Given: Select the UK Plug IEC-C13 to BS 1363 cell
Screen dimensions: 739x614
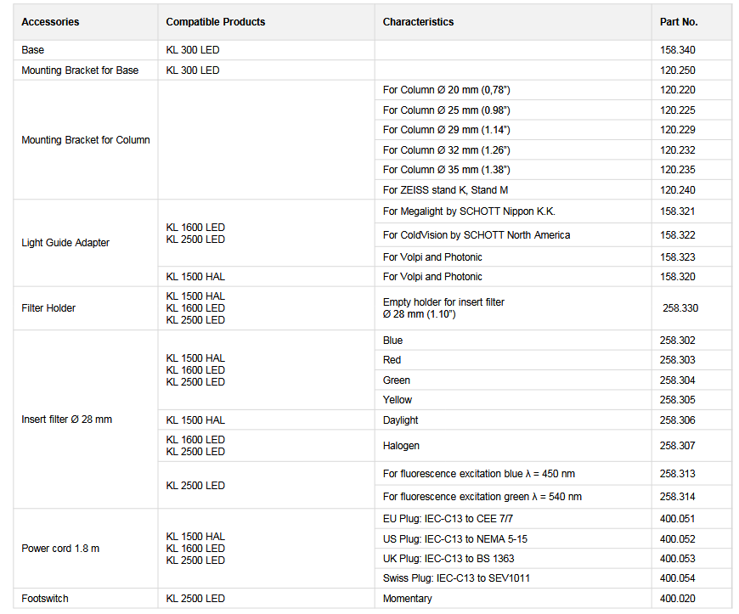Looking at the screenshot, I should tap(448, 559).
